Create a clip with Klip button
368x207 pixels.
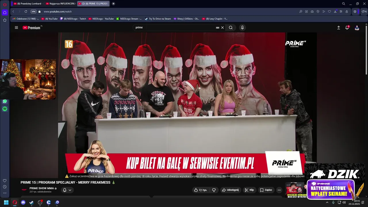click(x=249, y=190)
